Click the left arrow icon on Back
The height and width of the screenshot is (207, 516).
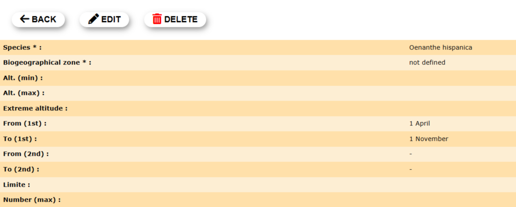point(25,19)
